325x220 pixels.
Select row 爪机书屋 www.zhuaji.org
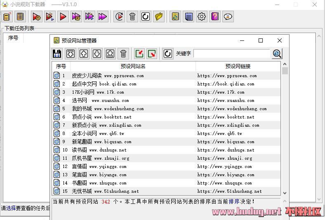point(166,158)
